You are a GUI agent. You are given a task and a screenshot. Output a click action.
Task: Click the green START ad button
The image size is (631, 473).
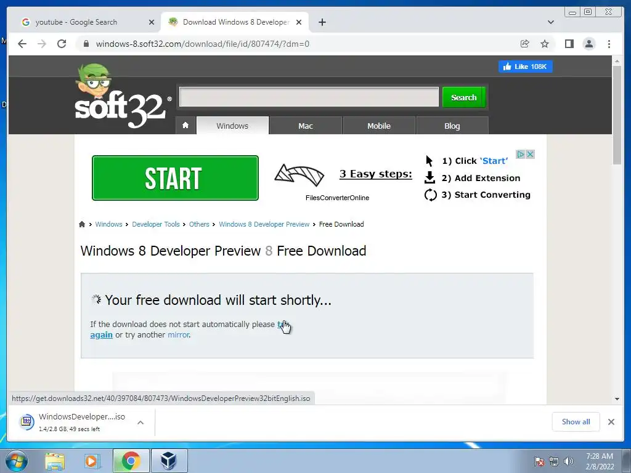(175, 178)
